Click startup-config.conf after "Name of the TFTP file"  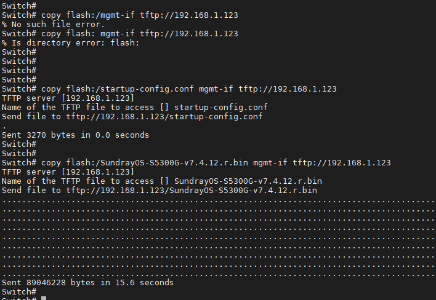pos(220,107)
